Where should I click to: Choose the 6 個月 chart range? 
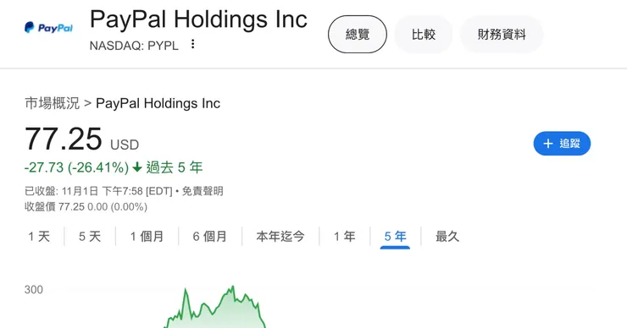click(210, 237)
